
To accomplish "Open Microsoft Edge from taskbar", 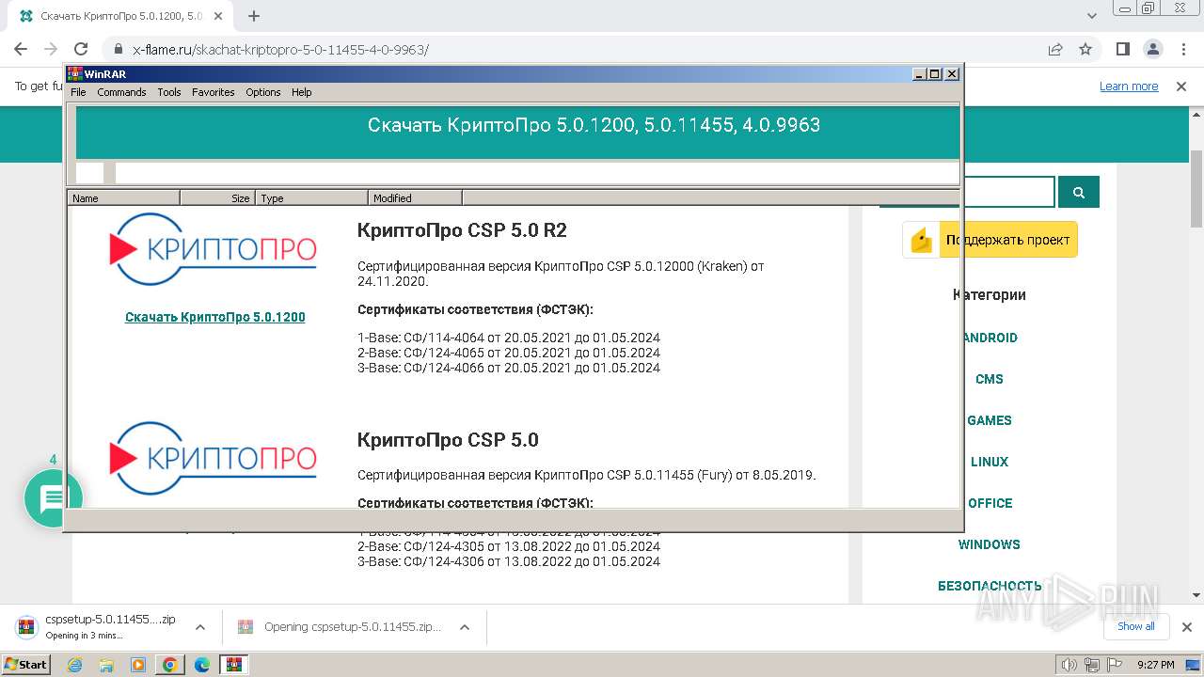I will [201, 665].
